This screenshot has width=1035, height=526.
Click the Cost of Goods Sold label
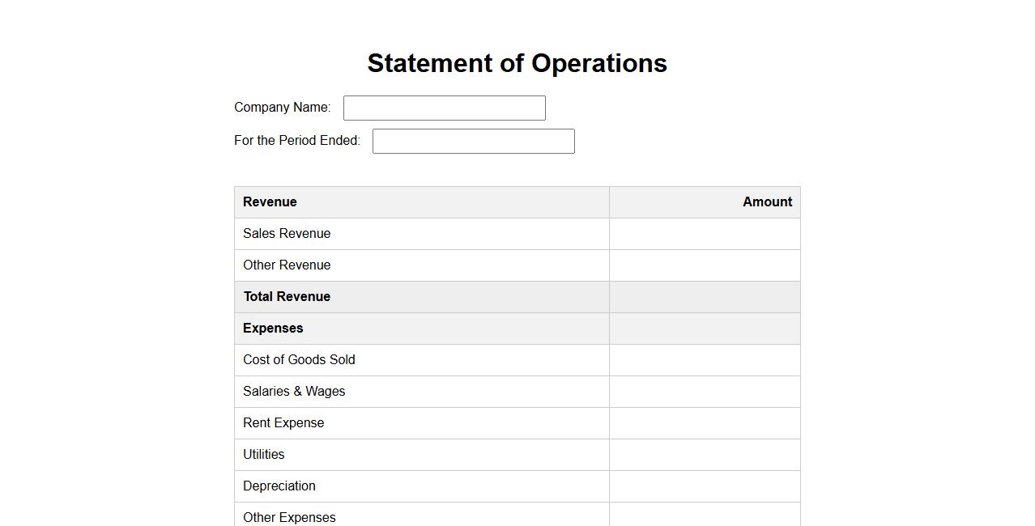coord(299,360)
